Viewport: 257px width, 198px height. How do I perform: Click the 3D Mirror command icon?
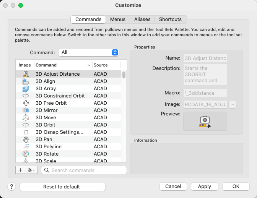26,110
